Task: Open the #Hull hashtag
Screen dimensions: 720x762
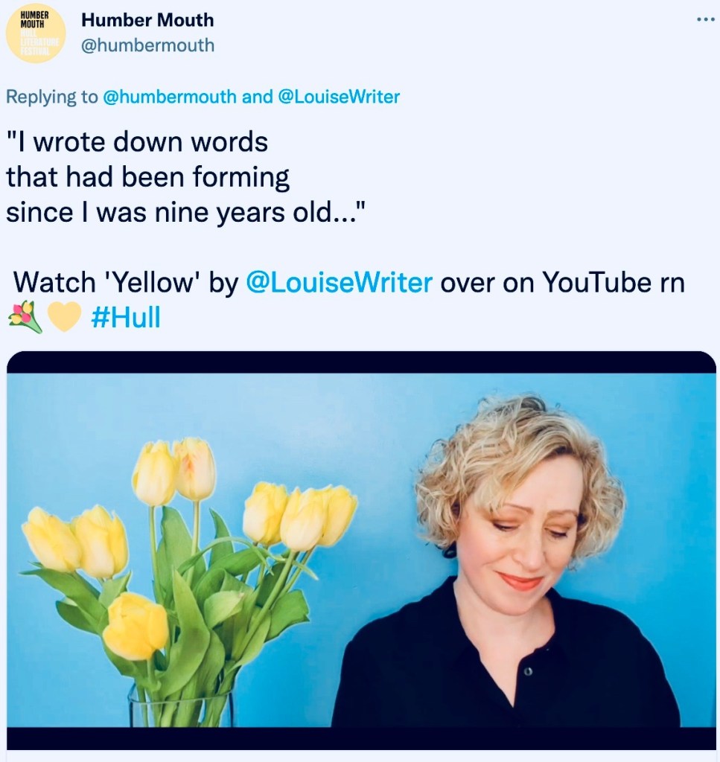Action: (125, 318)
